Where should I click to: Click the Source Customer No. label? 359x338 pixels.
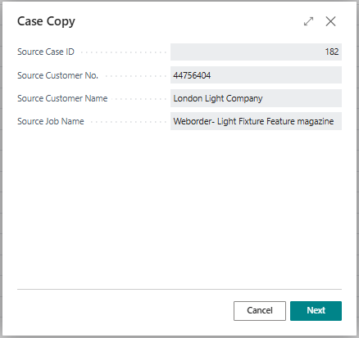pos(57,75)
